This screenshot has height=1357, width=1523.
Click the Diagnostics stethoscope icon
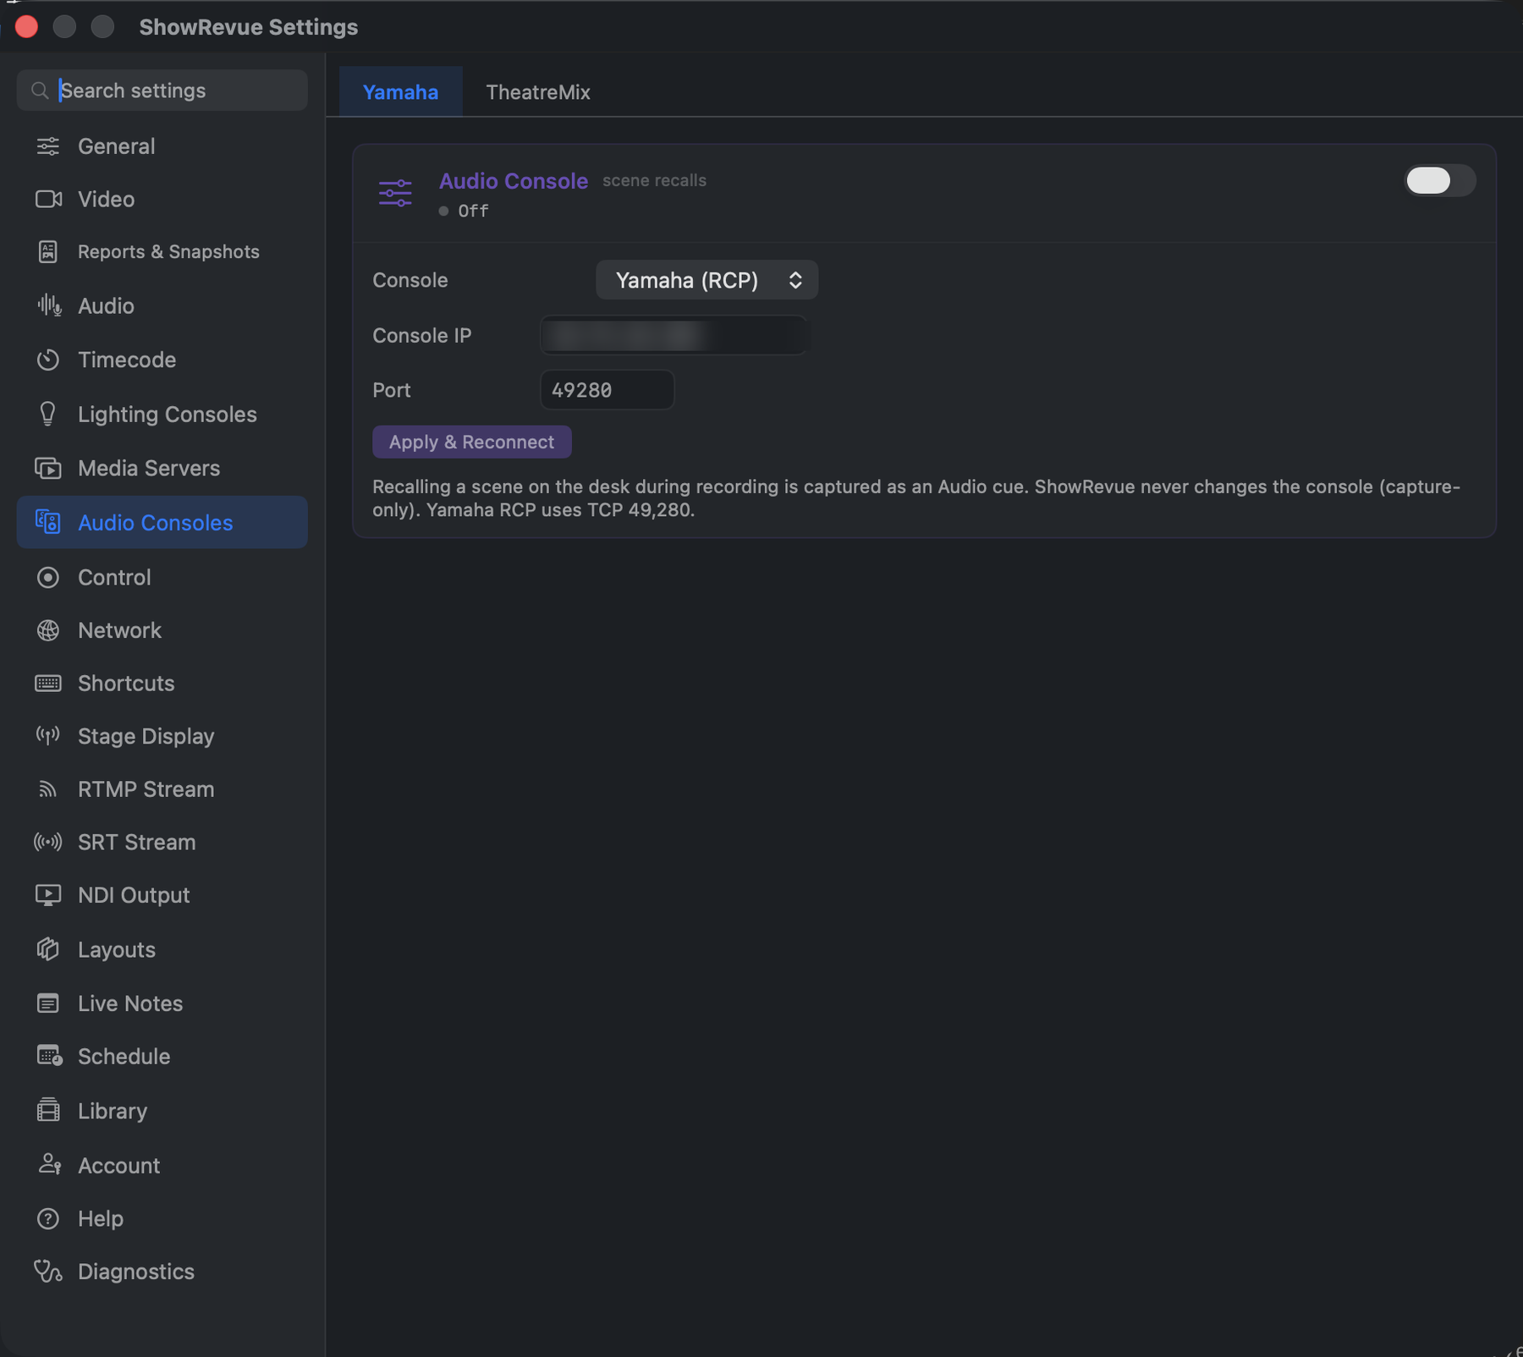[48, 1272]
